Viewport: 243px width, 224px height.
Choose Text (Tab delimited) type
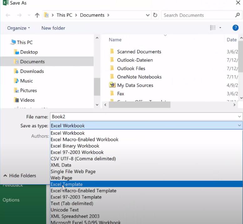click(146, 203)
